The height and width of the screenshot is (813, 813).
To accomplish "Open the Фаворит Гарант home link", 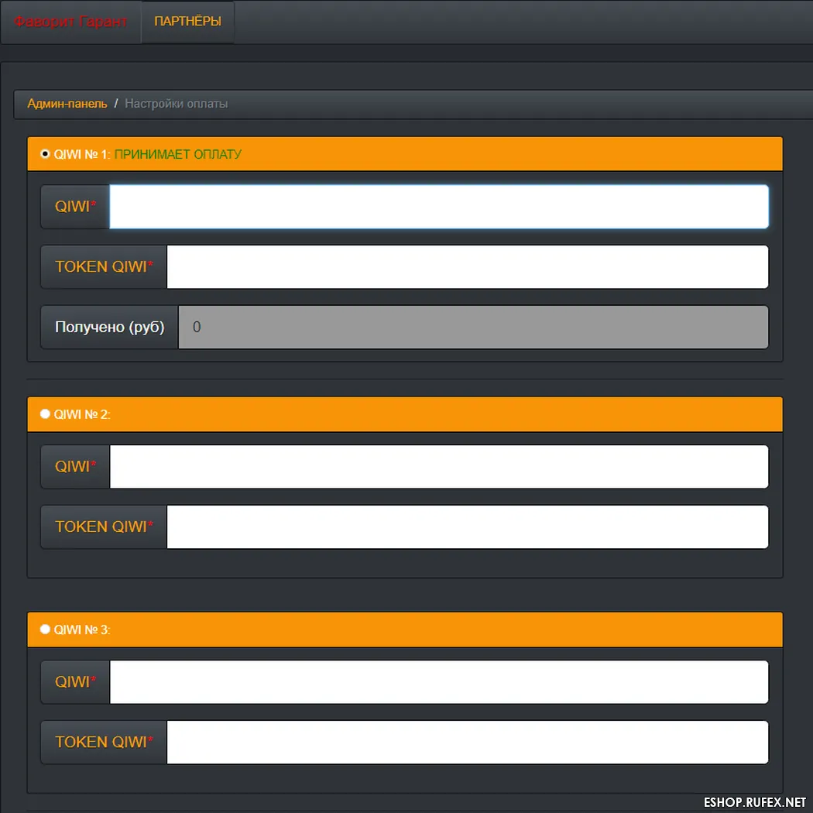I will point(70,22).
